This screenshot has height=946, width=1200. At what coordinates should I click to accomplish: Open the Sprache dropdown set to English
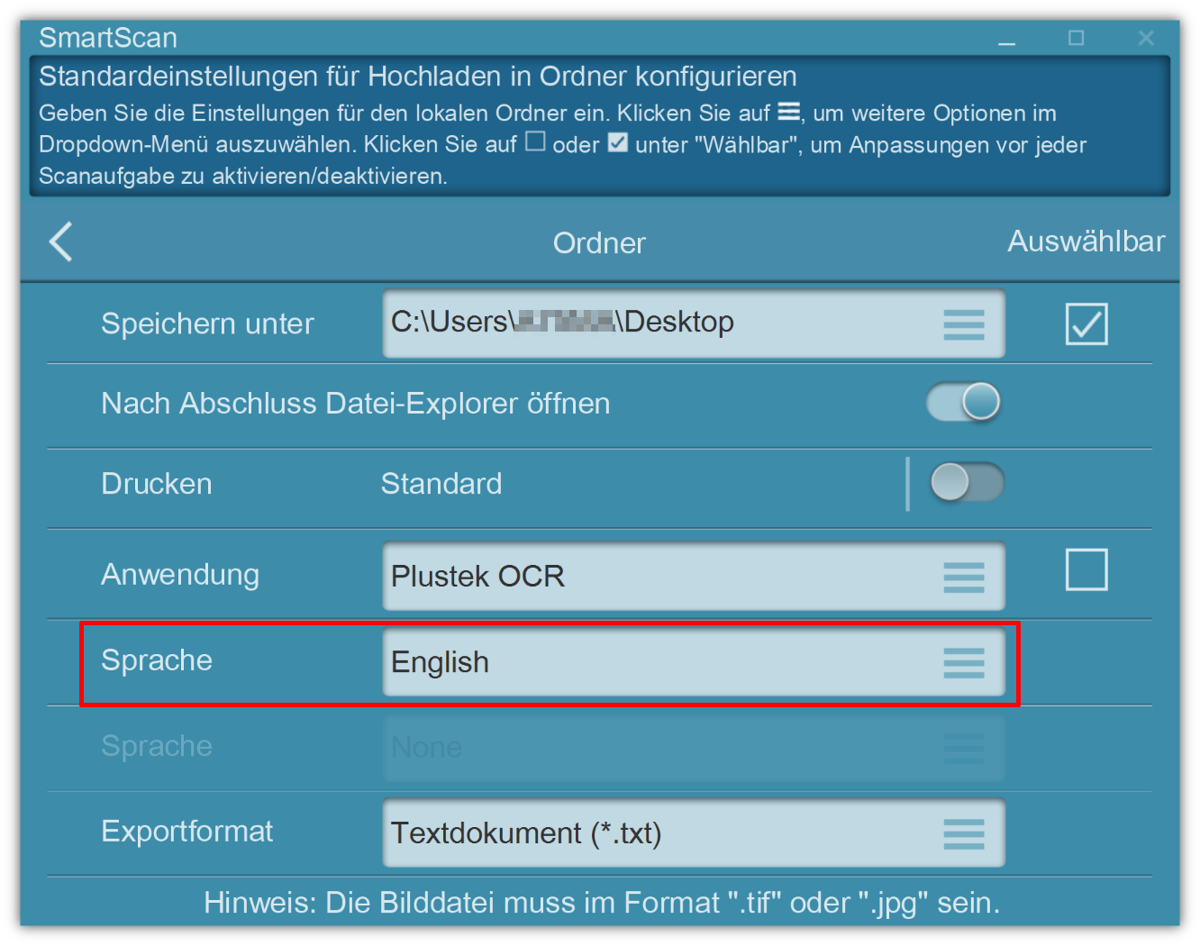658,663
